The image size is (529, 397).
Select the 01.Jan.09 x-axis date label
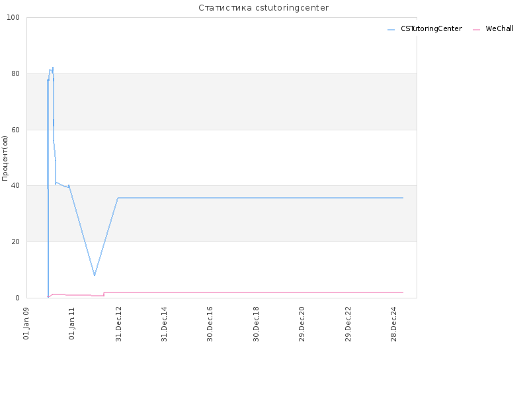26,323
